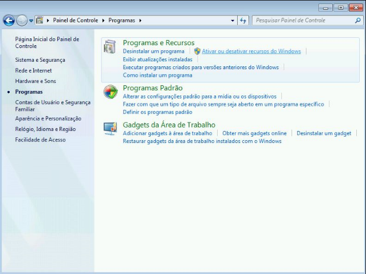Expand the arrow after Painel de Controle
The width and height of the screenshot is (366, 274).
[x=103, y=21]
